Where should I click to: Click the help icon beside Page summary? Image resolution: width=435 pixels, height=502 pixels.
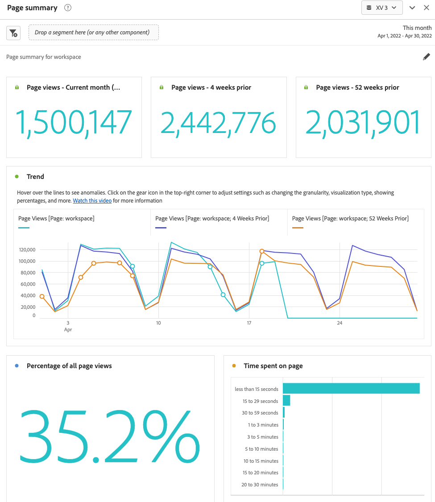(67, 8)
